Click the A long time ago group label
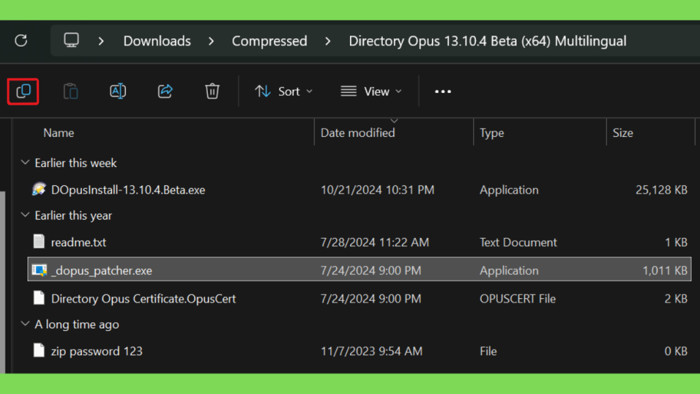 pos(77,324)
